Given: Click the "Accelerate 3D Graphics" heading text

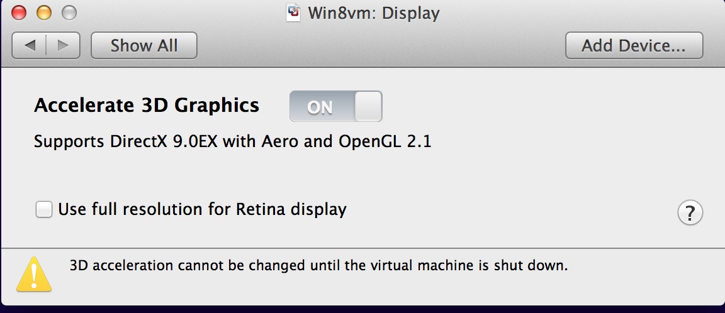Looking at the screenshot, I should tap(147, 105).
